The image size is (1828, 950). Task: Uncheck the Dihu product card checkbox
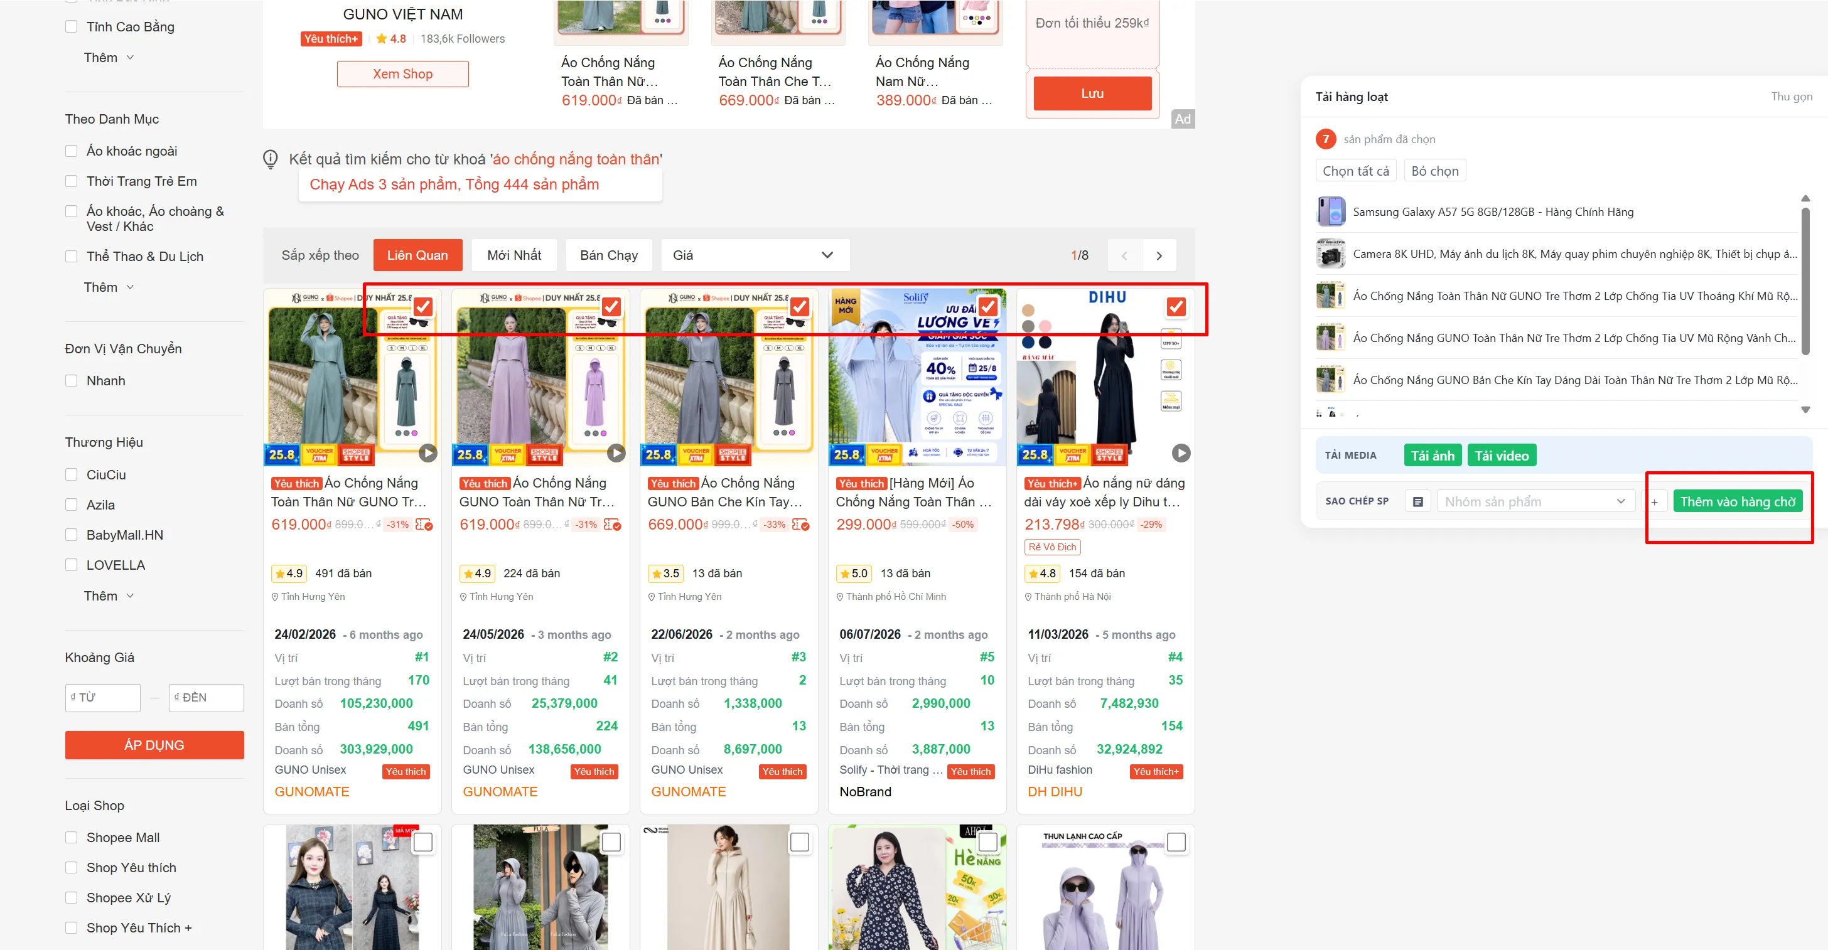click(x=1176, y=306)
